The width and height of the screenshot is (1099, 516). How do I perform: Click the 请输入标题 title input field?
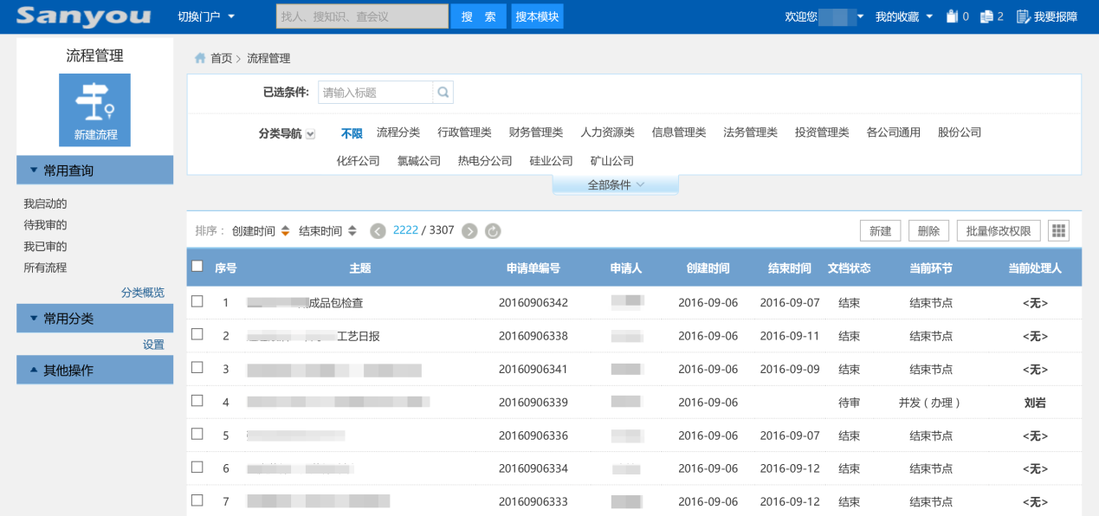point(375,93)
